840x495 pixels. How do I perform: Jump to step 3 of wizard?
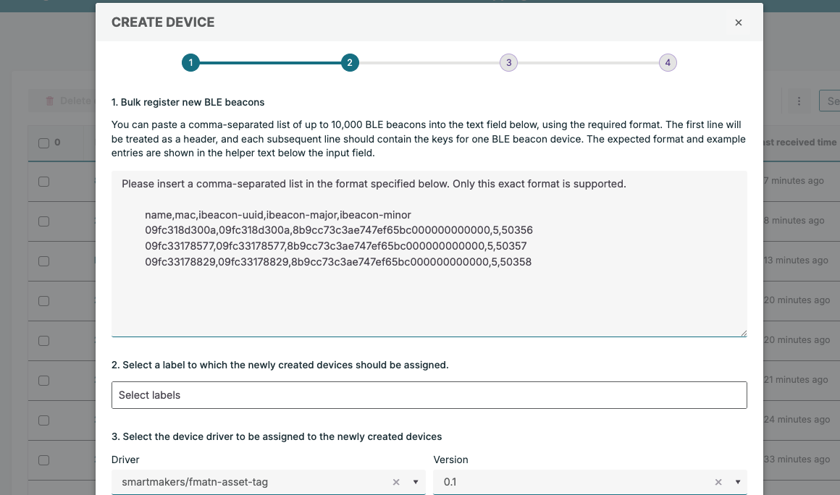[508, 63]
